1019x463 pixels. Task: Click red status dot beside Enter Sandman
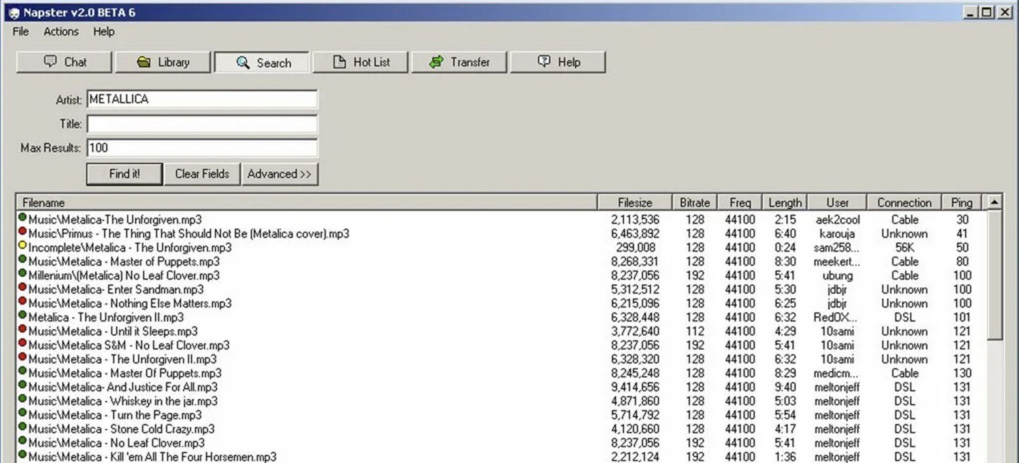tap(22, 288)
